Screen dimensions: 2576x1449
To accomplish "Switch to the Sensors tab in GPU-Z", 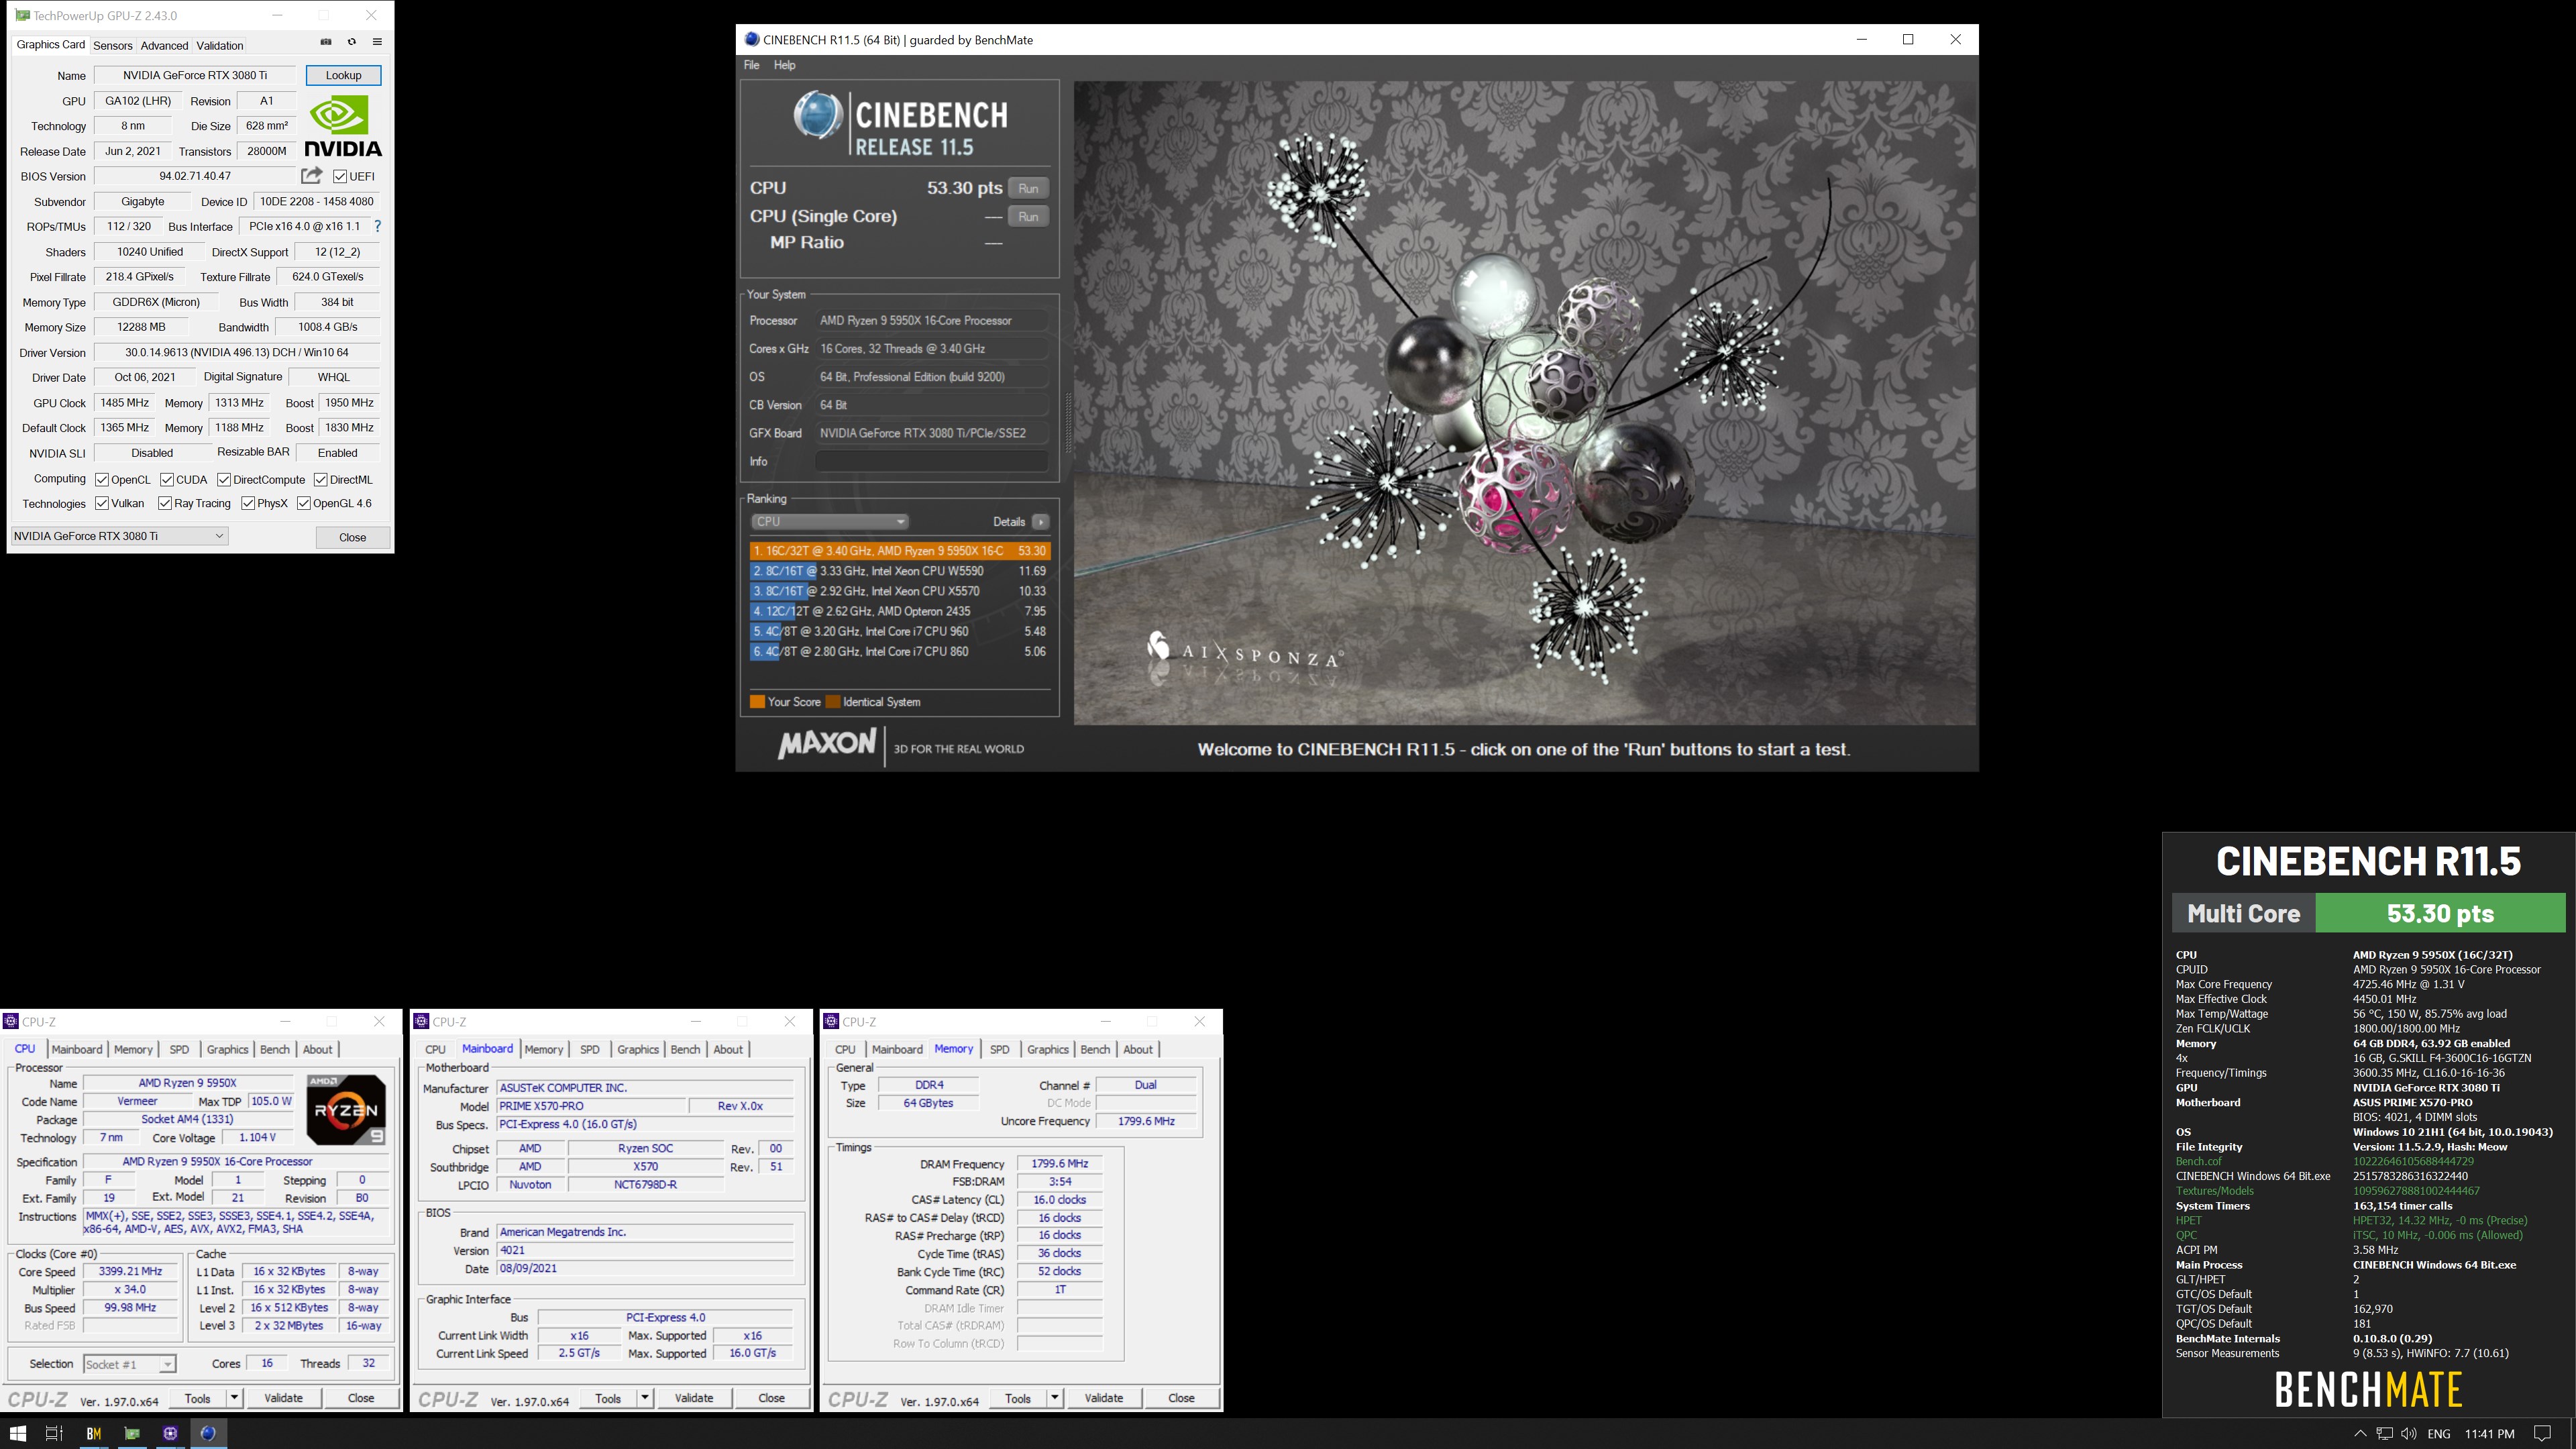I will tap(112, 45).
